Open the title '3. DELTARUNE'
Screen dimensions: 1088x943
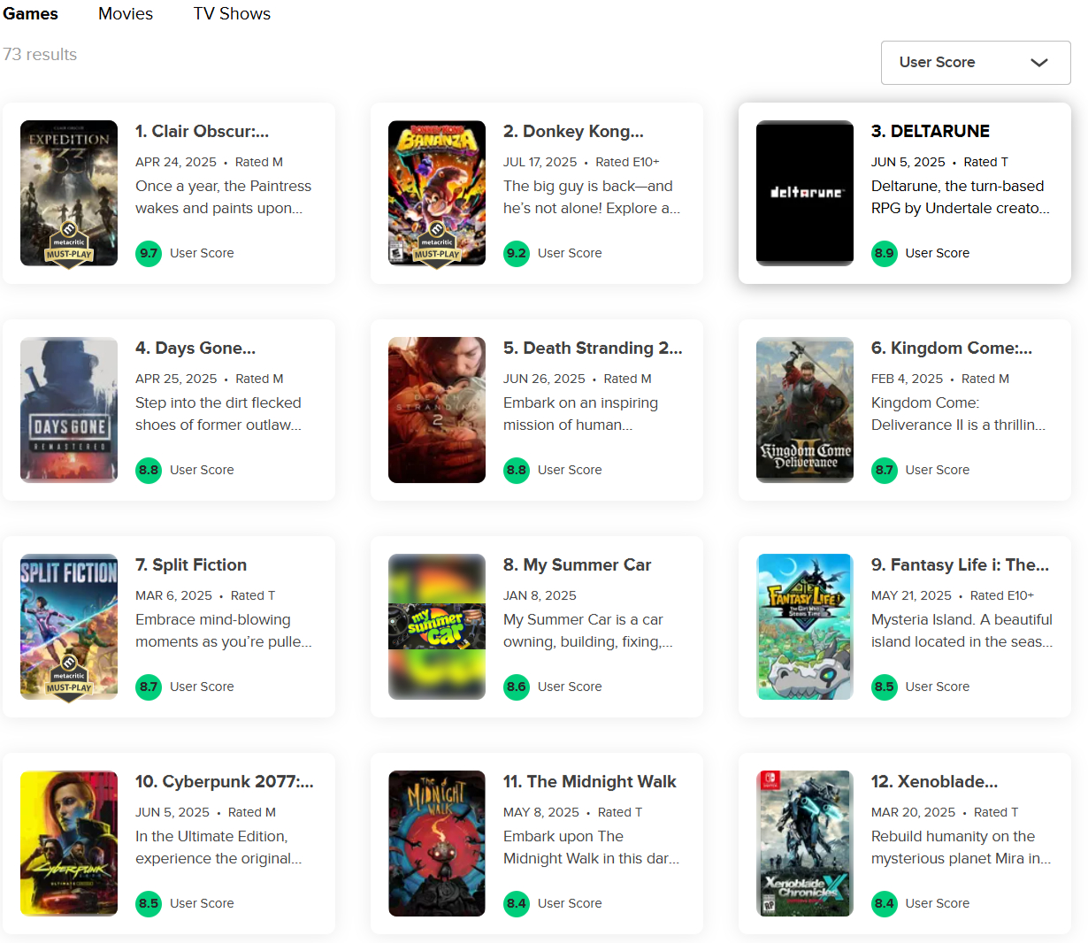(x=931, y=132)
